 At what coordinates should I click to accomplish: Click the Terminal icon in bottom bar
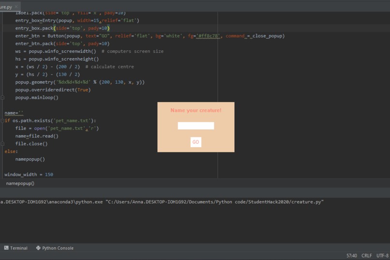6,248
